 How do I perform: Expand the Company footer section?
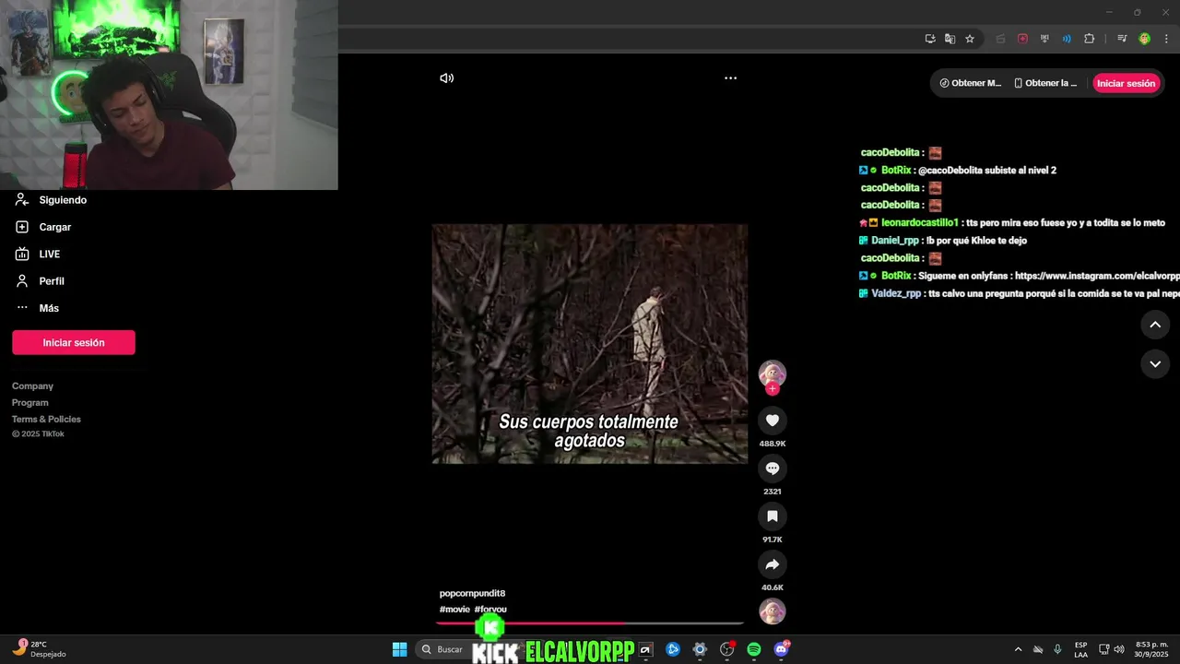pos(32,386)
